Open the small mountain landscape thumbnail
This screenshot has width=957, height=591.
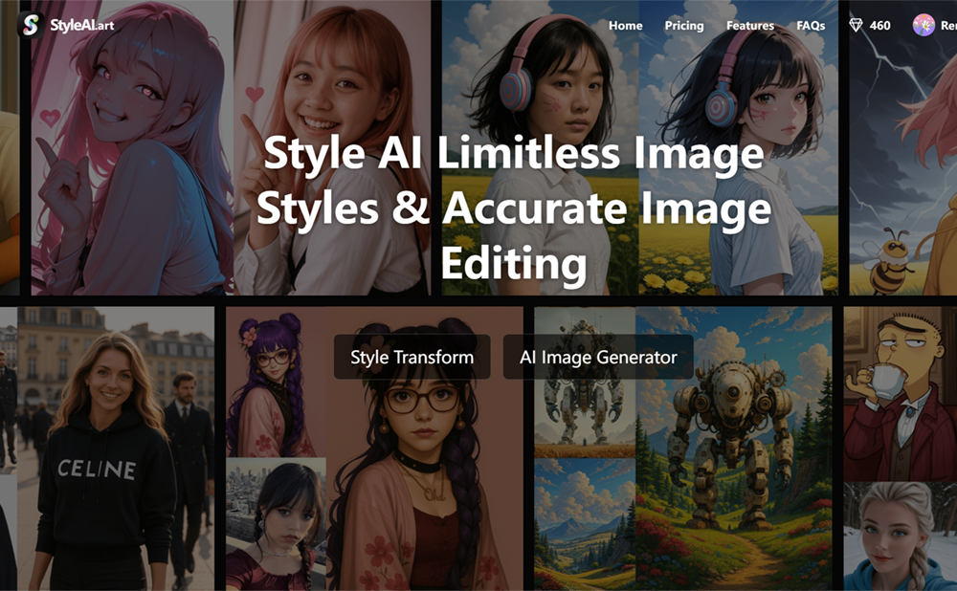(x=585, y=524)
